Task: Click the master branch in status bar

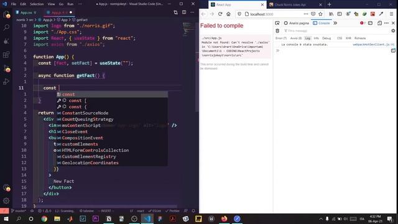Action: pos(19,211)
